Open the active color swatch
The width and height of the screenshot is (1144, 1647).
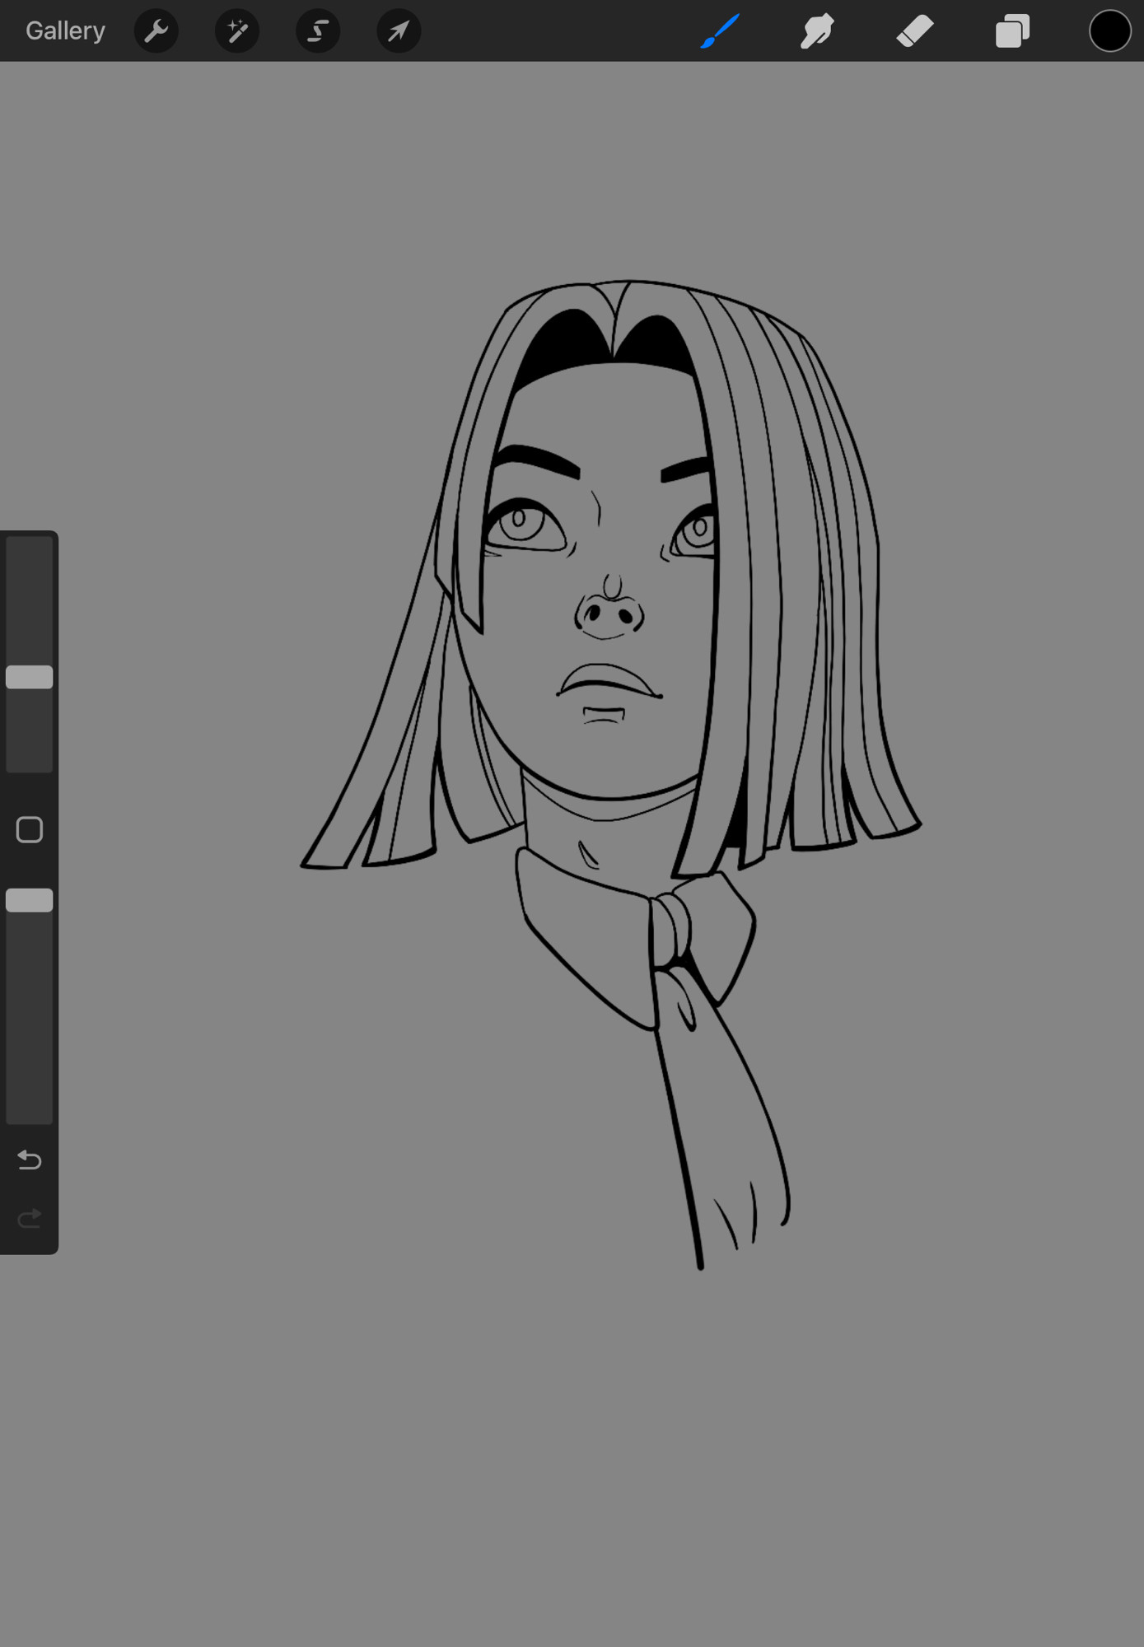(x=1109, y=31)
